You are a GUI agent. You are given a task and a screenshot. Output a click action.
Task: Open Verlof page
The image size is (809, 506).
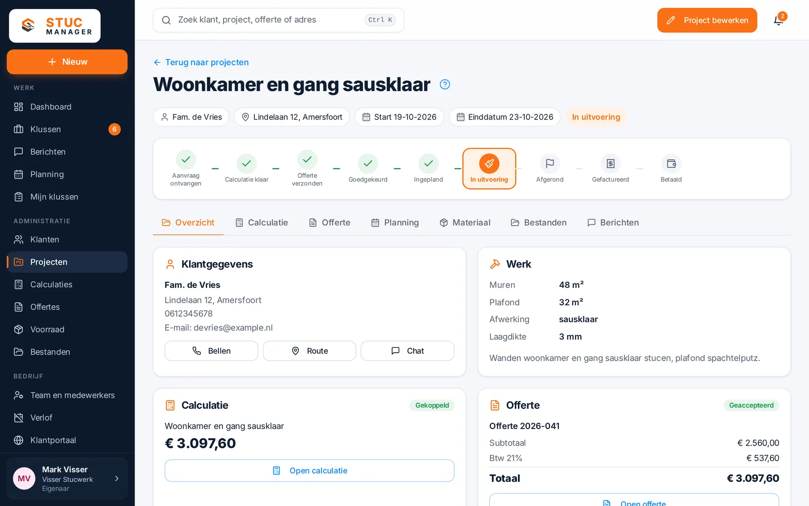67,417
